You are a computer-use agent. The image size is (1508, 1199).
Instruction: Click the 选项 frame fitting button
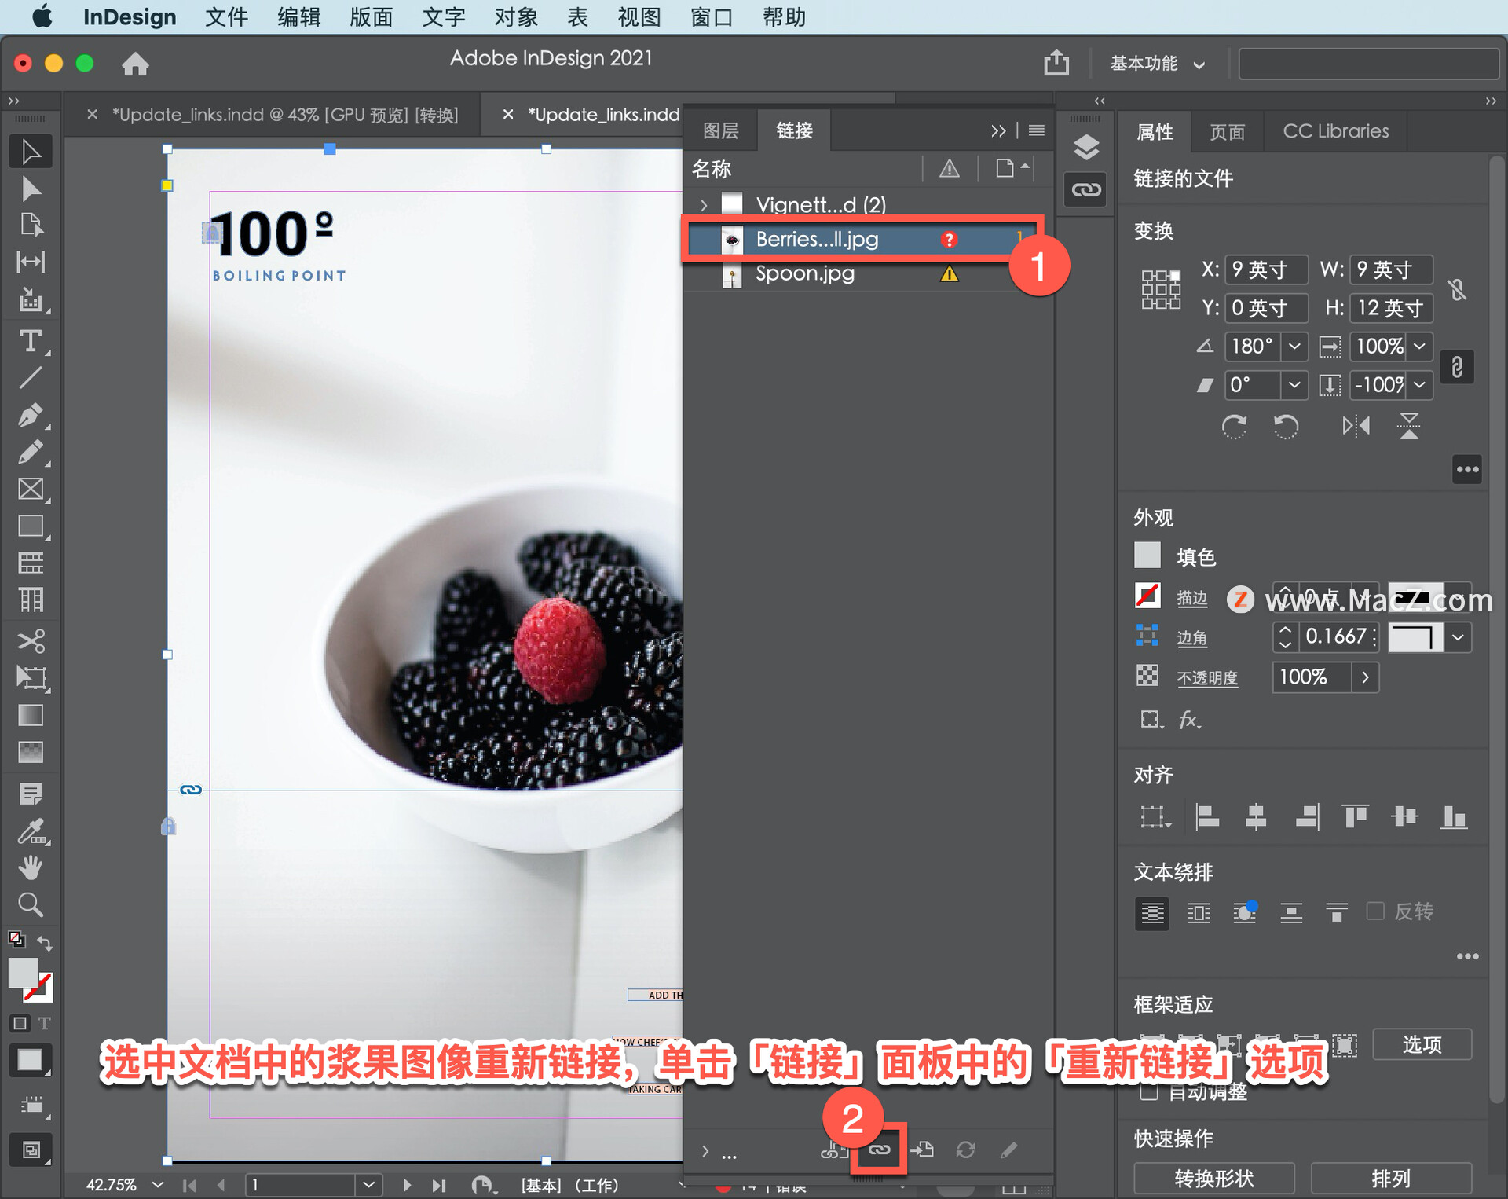1422,1044
